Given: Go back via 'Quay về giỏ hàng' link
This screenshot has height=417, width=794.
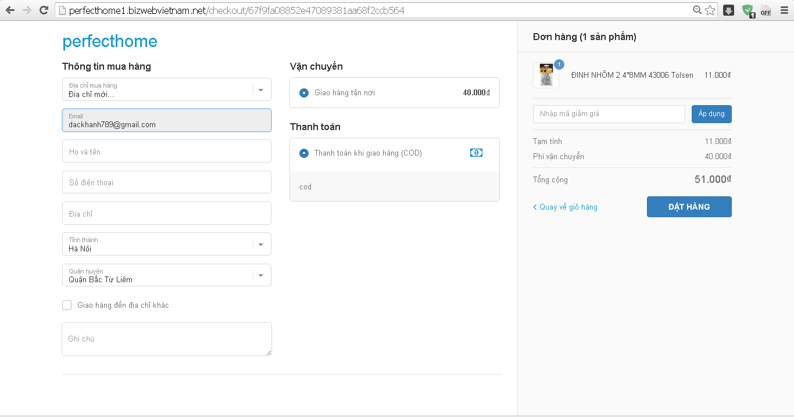Looking at the screenshot, I should (x=566, y=207).
